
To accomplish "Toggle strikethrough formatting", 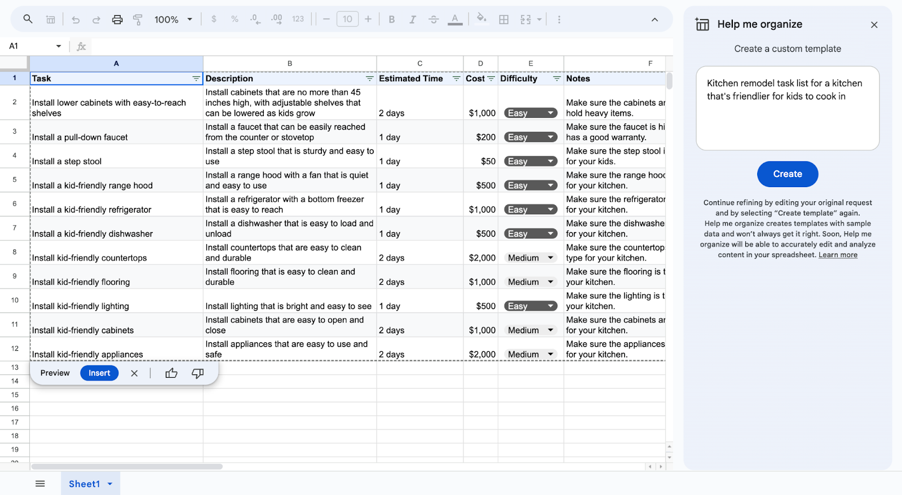I will tap(434, 19).
